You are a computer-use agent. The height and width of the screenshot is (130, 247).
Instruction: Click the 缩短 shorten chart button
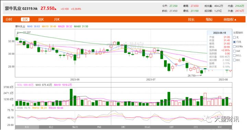(209, 20)
